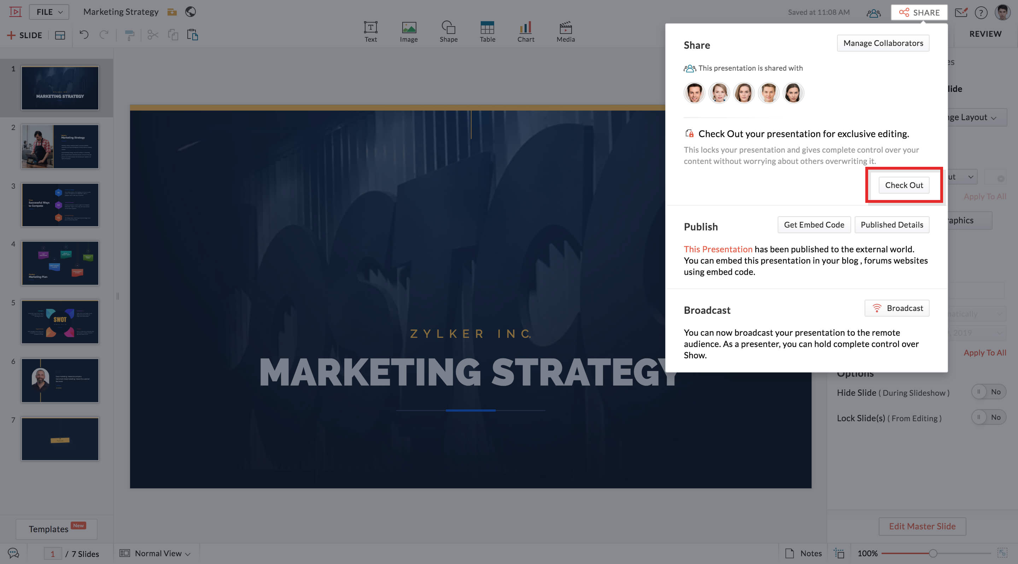The height and width of the screenshot is (564, 1018).
Task: Click the slide layout icon beside SLIDE
Action: (x=60, y=35)
